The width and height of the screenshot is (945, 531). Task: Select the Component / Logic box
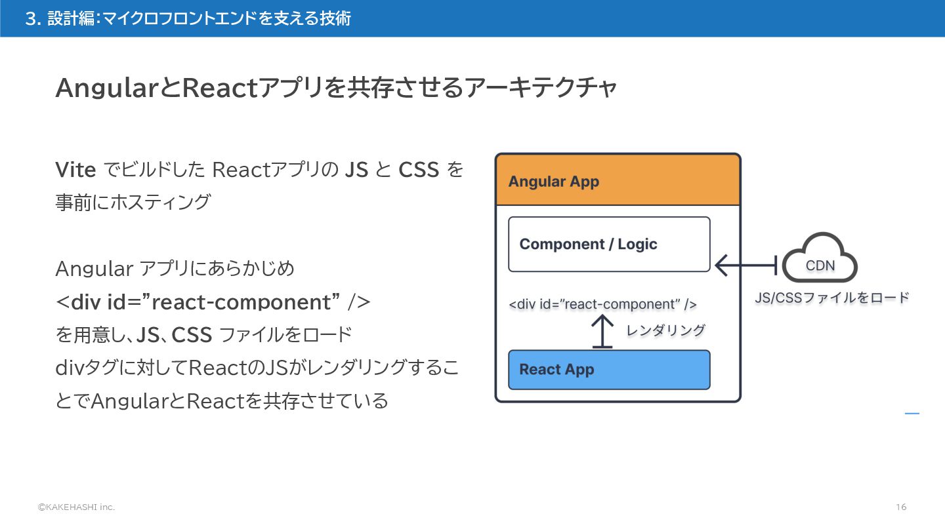point(609,244)
